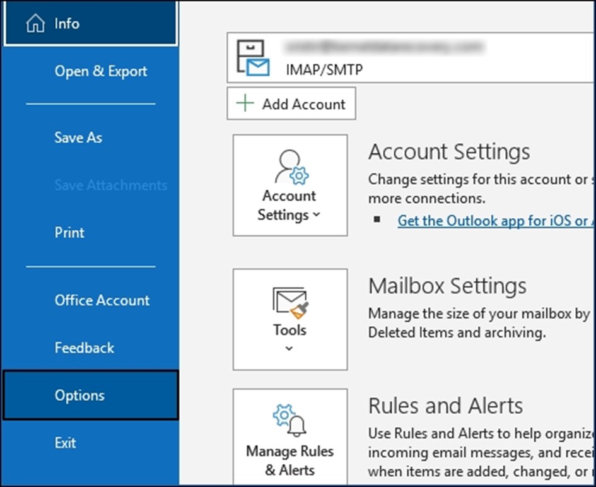Open the Options dialog
The image size is (596, 487).
90,395
